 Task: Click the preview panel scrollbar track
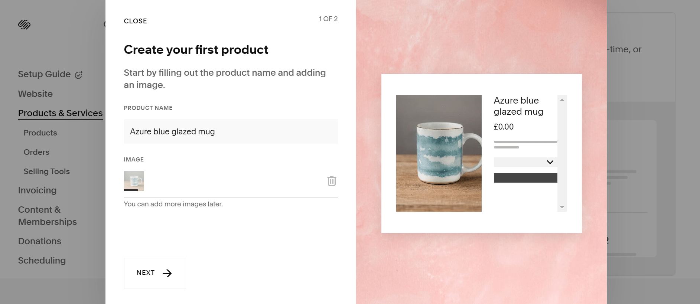tap(562, 152)
